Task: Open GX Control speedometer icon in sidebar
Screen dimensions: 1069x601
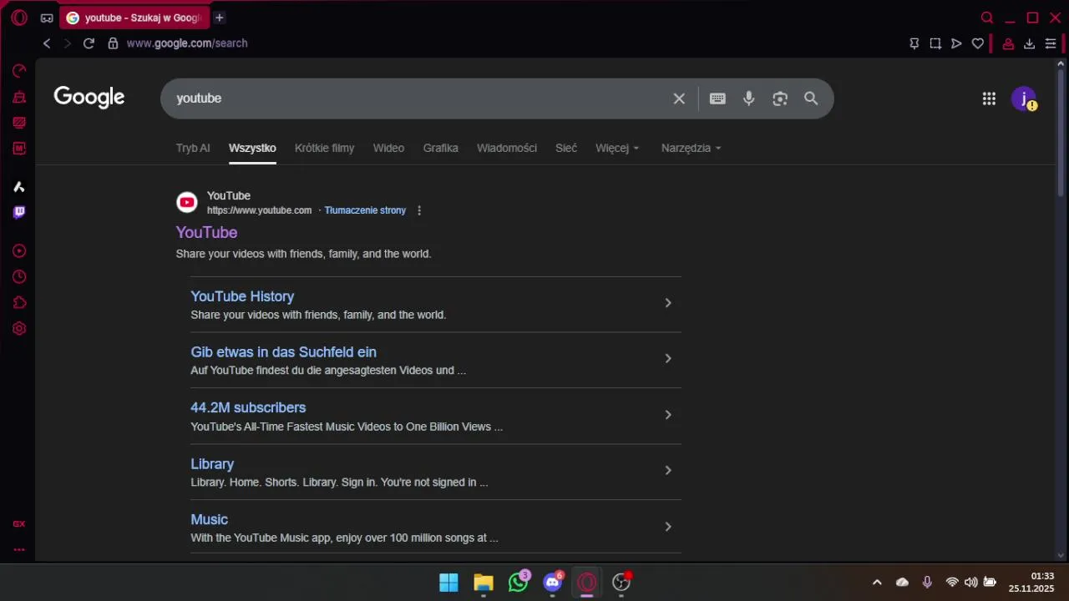Action: click(x=19, y=71)
